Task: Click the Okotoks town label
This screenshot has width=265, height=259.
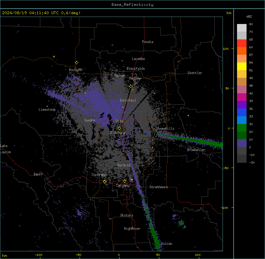Action: pos(127,215)
